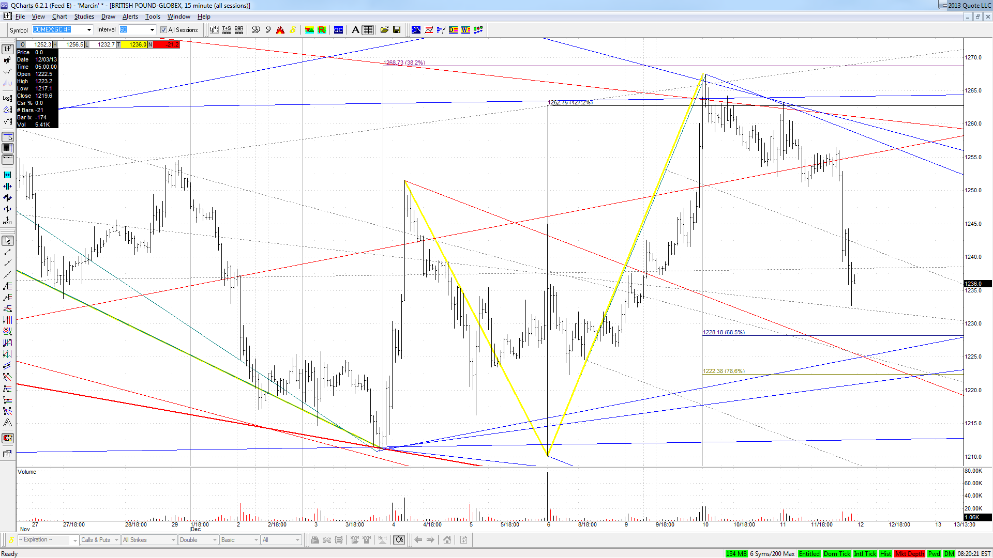Click the forward arrow navigation button
The height and width of the screenshot is (558, 993).
pyautogui.click(x=430, y=539)
